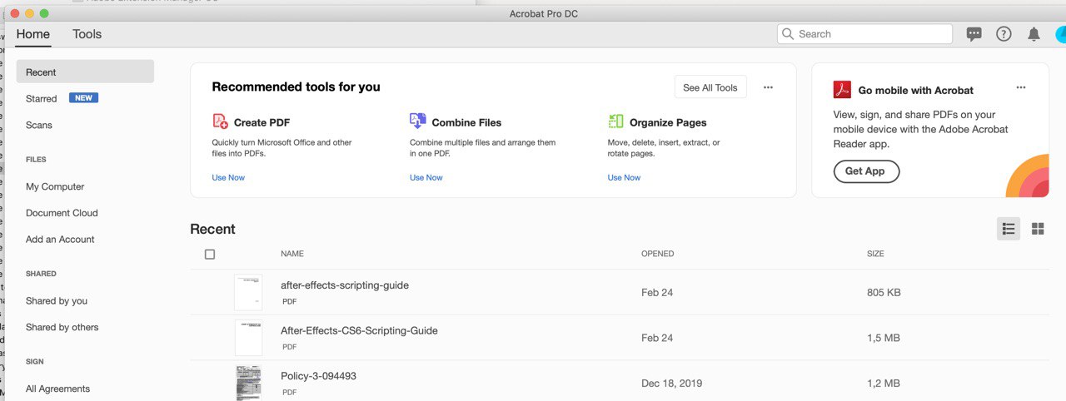Open after-effects-scripting-guide thumbnail
The height and width of the screenshot is (401, 1066).
[248, 293]
